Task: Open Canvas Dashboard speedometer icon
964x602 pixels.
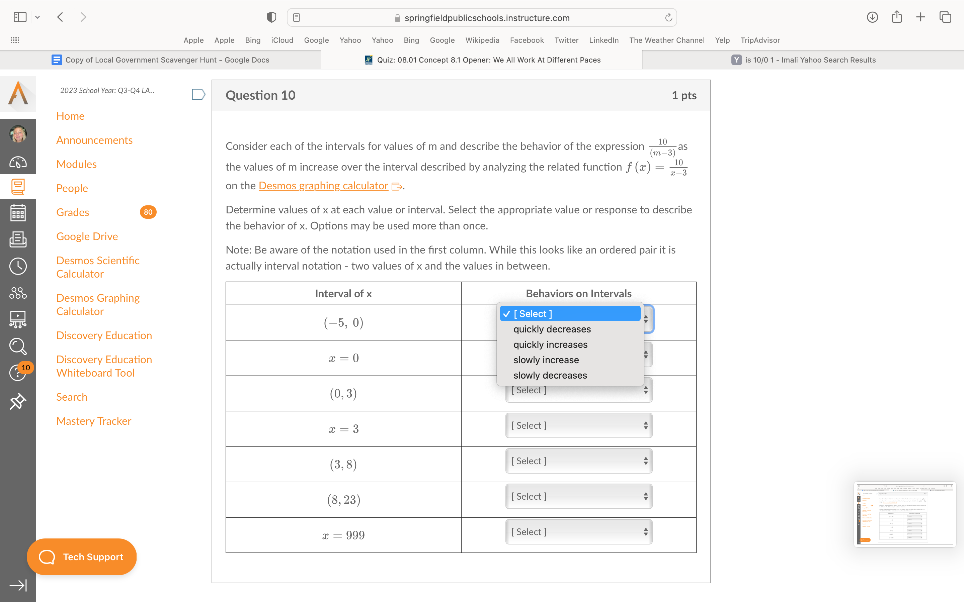Action: (x=18, y=162)
